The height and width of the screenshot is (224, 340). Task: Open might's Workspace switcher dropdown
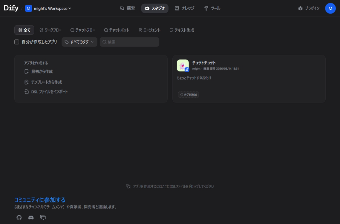[x=48, y=8]
